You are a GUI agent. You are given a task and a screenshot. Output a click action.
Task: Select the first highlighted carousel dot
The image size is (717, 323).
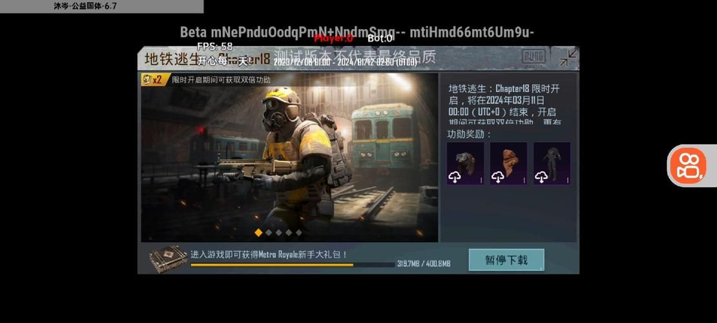tap(258, 232)
